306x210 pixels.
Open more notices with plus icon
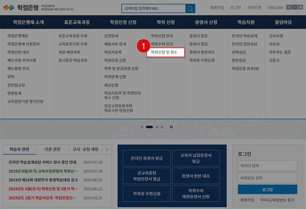(x=107, y=149)
